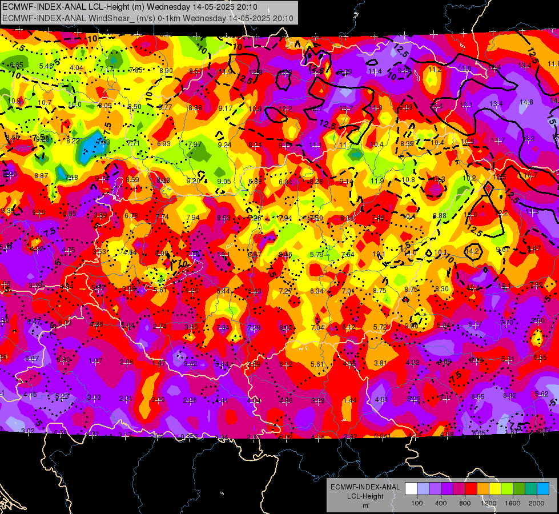
Task: Click the grid value 5.46
Action: (46, 66)
